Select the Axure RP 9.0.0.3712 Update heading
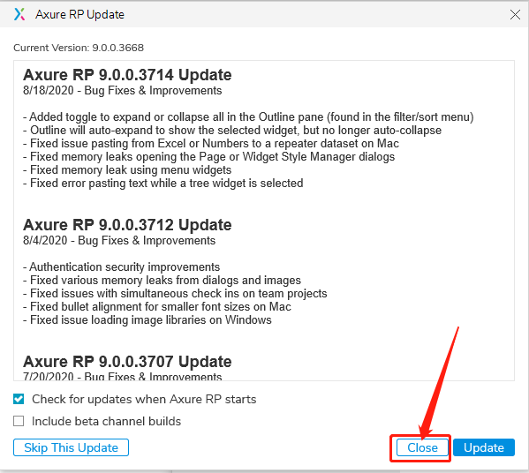The height and width of the screenshot is (473, 529). pyautogui.click(x=127, y=225)
